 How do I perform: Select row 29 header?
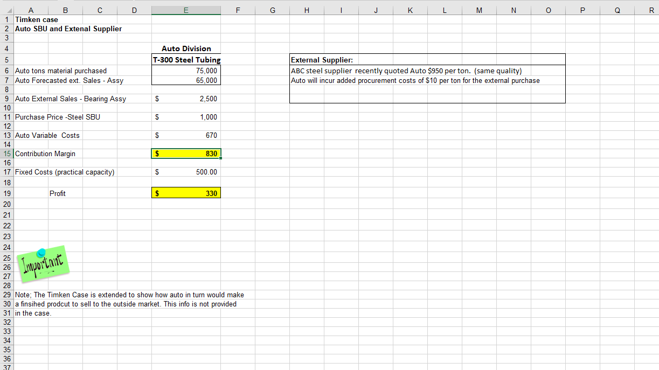(6, 295)
